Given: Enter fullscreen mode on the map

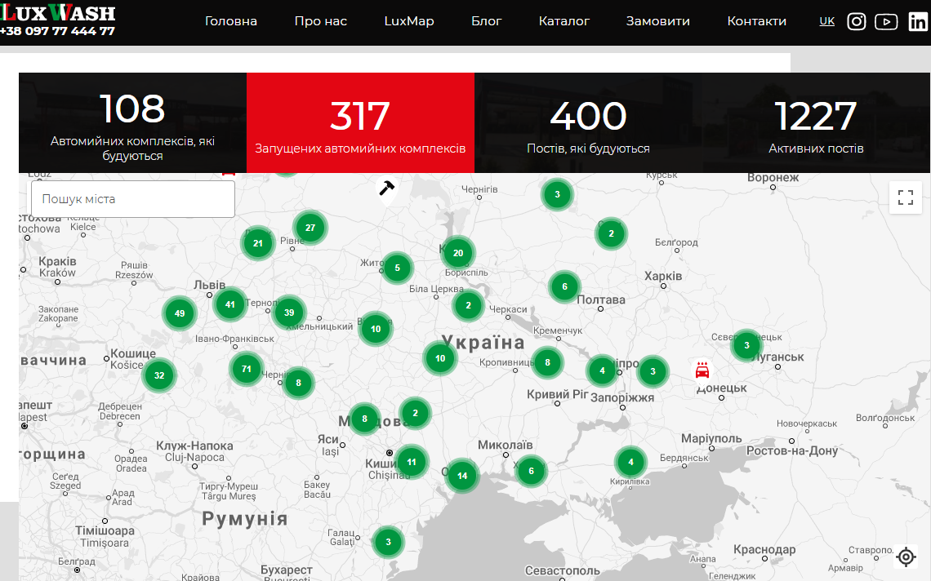Looking at the screenshot, I should pyautogui.click(x=905, y=197).
